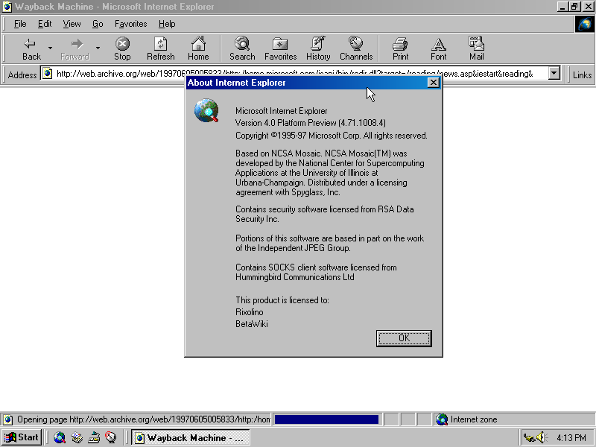
Task: Click the licensed name Rixolino
Action: 250,312
